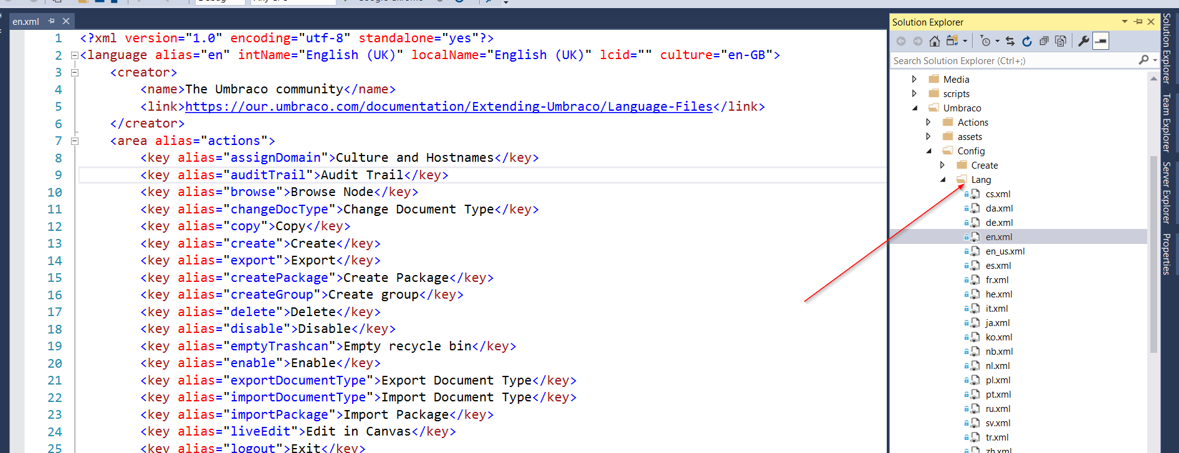Toggle auto-hide pin on Solution Explorer
The image size is (1179, 453).
[x=1138, y=22]
